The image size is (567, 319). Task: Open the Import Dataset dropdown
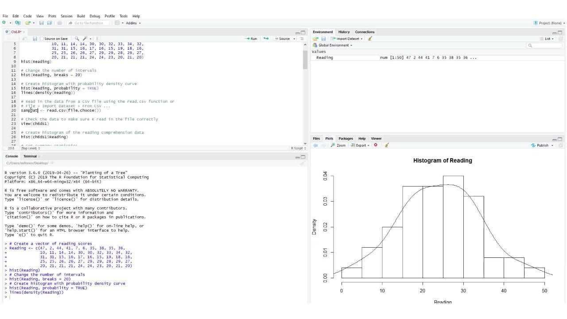point(347,39)
